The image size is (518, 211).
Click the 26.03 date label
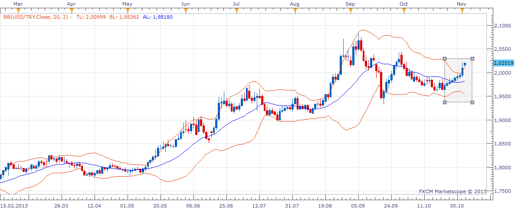(62, 205)
